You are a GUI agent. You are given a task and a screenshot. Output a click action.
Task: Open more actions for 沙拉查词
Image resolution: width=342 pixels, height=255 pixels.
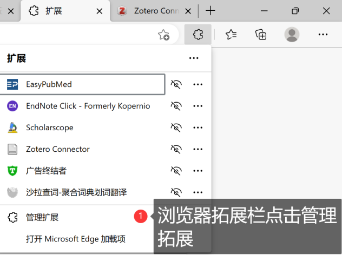coord(198,192)
